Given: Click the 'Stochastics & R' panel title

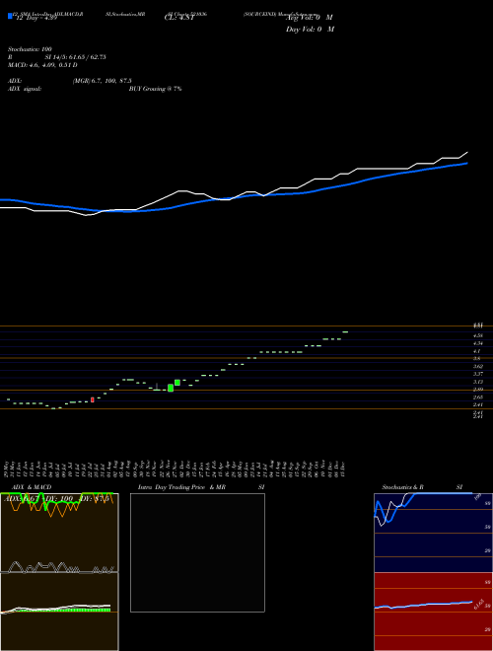Looking at the screenshot, I should coord(402,487).
